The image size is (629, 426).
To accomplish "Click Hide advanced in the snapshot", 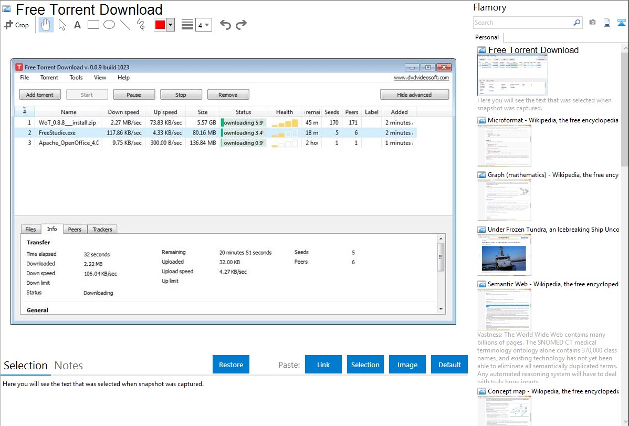I will [x=414, y=95].
